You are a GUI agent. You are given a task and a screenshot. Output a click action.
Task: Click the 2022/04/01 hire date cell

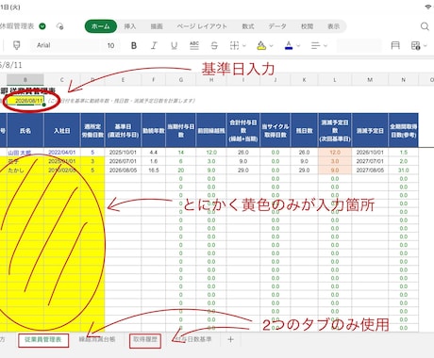click(62, 153)
